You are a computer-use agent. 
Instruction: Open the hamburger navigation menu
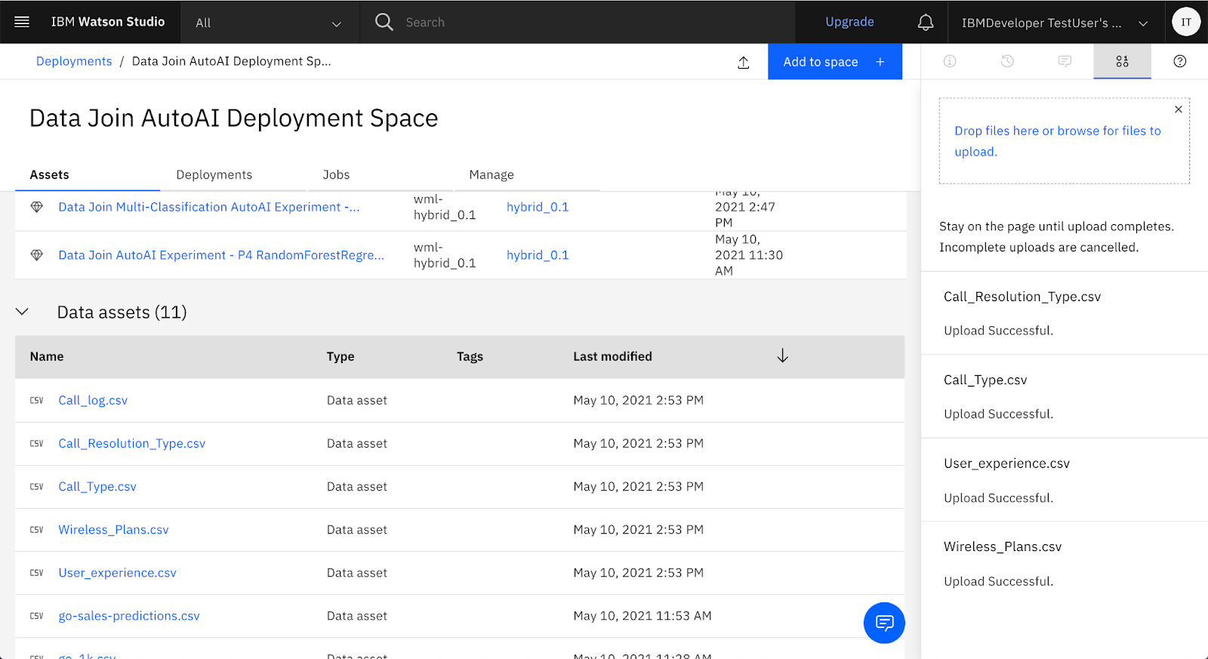pyautogui.click(x=22, y=22)
